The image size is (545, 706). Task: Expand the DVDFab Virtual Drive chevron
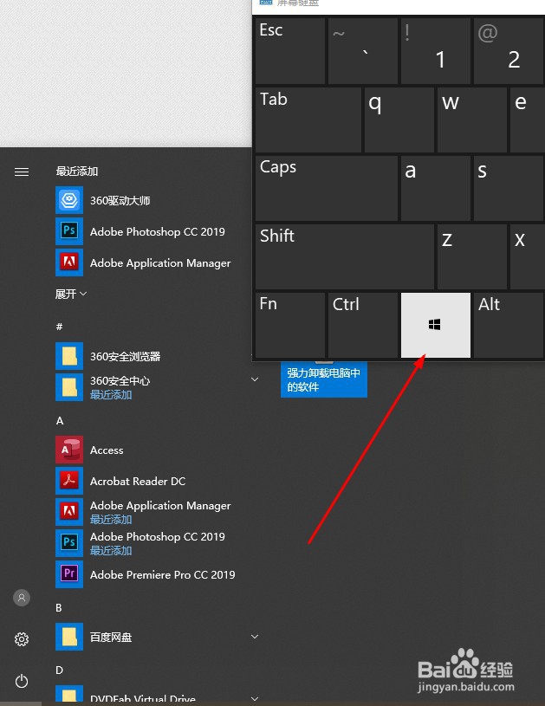(255, 699)
